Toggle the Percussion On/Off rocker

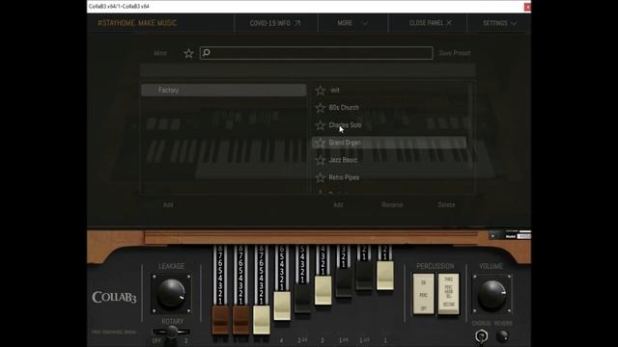[424, 293]
